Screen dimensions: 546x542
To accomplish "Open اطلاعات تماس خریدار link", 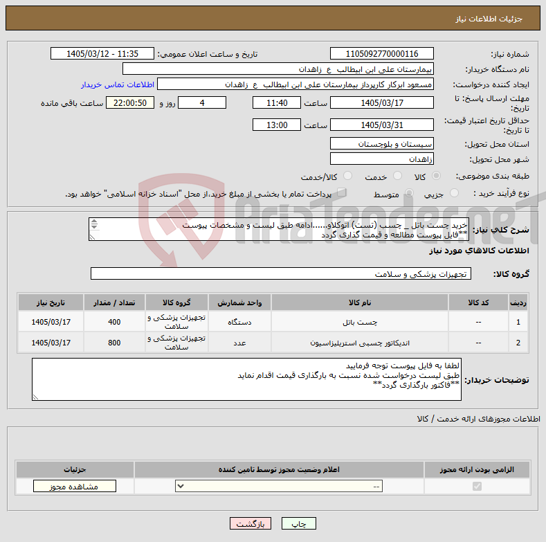I will [x=118, y=84].
